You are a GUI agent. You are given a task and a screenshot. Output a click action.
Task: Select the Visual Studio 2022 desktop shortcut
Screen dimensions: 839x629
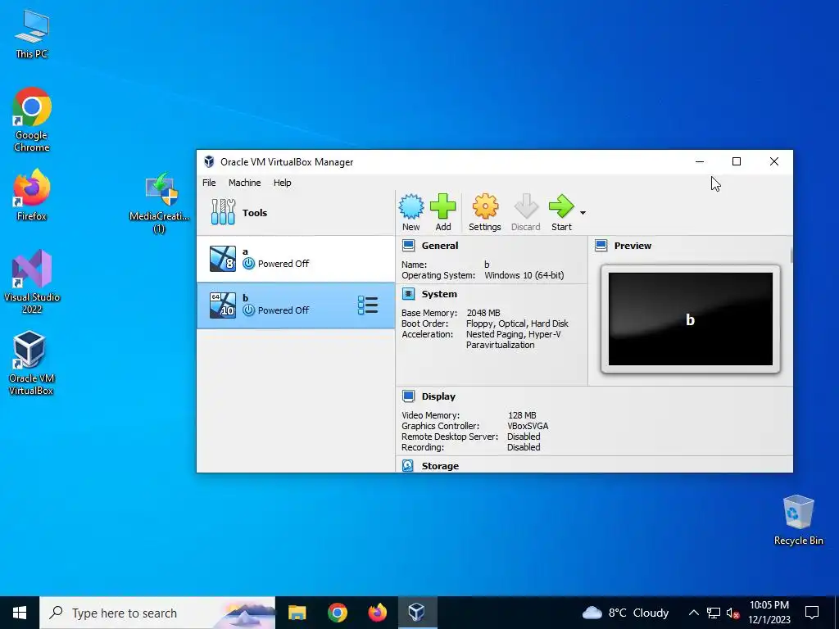coord(32,282)
